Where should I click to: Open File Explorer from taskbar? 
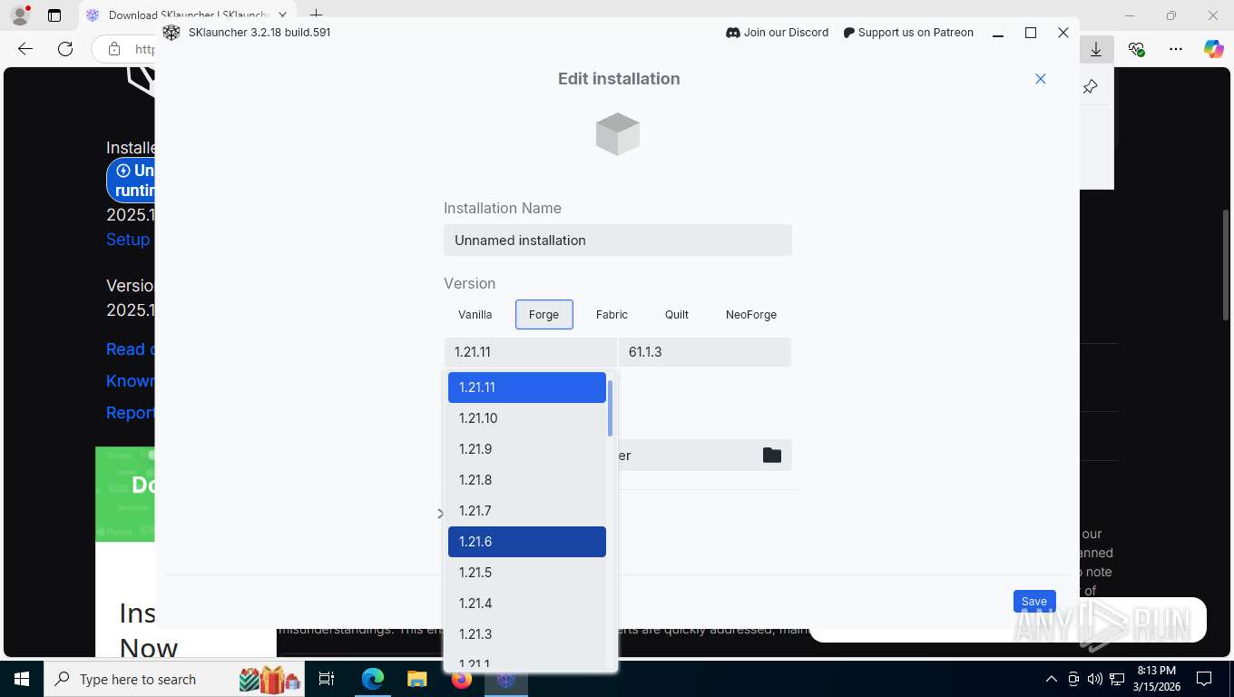[417, 679]
